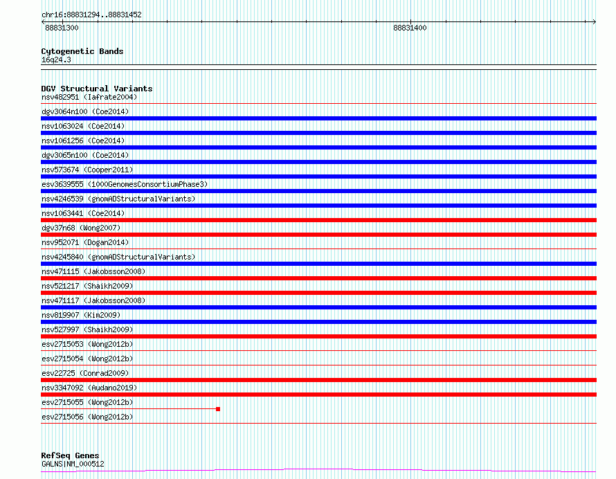Click the 88831300 ruler position label
The width and height of the screenshot is (616, 479).
pyautogui.click(x=62, y=28)
